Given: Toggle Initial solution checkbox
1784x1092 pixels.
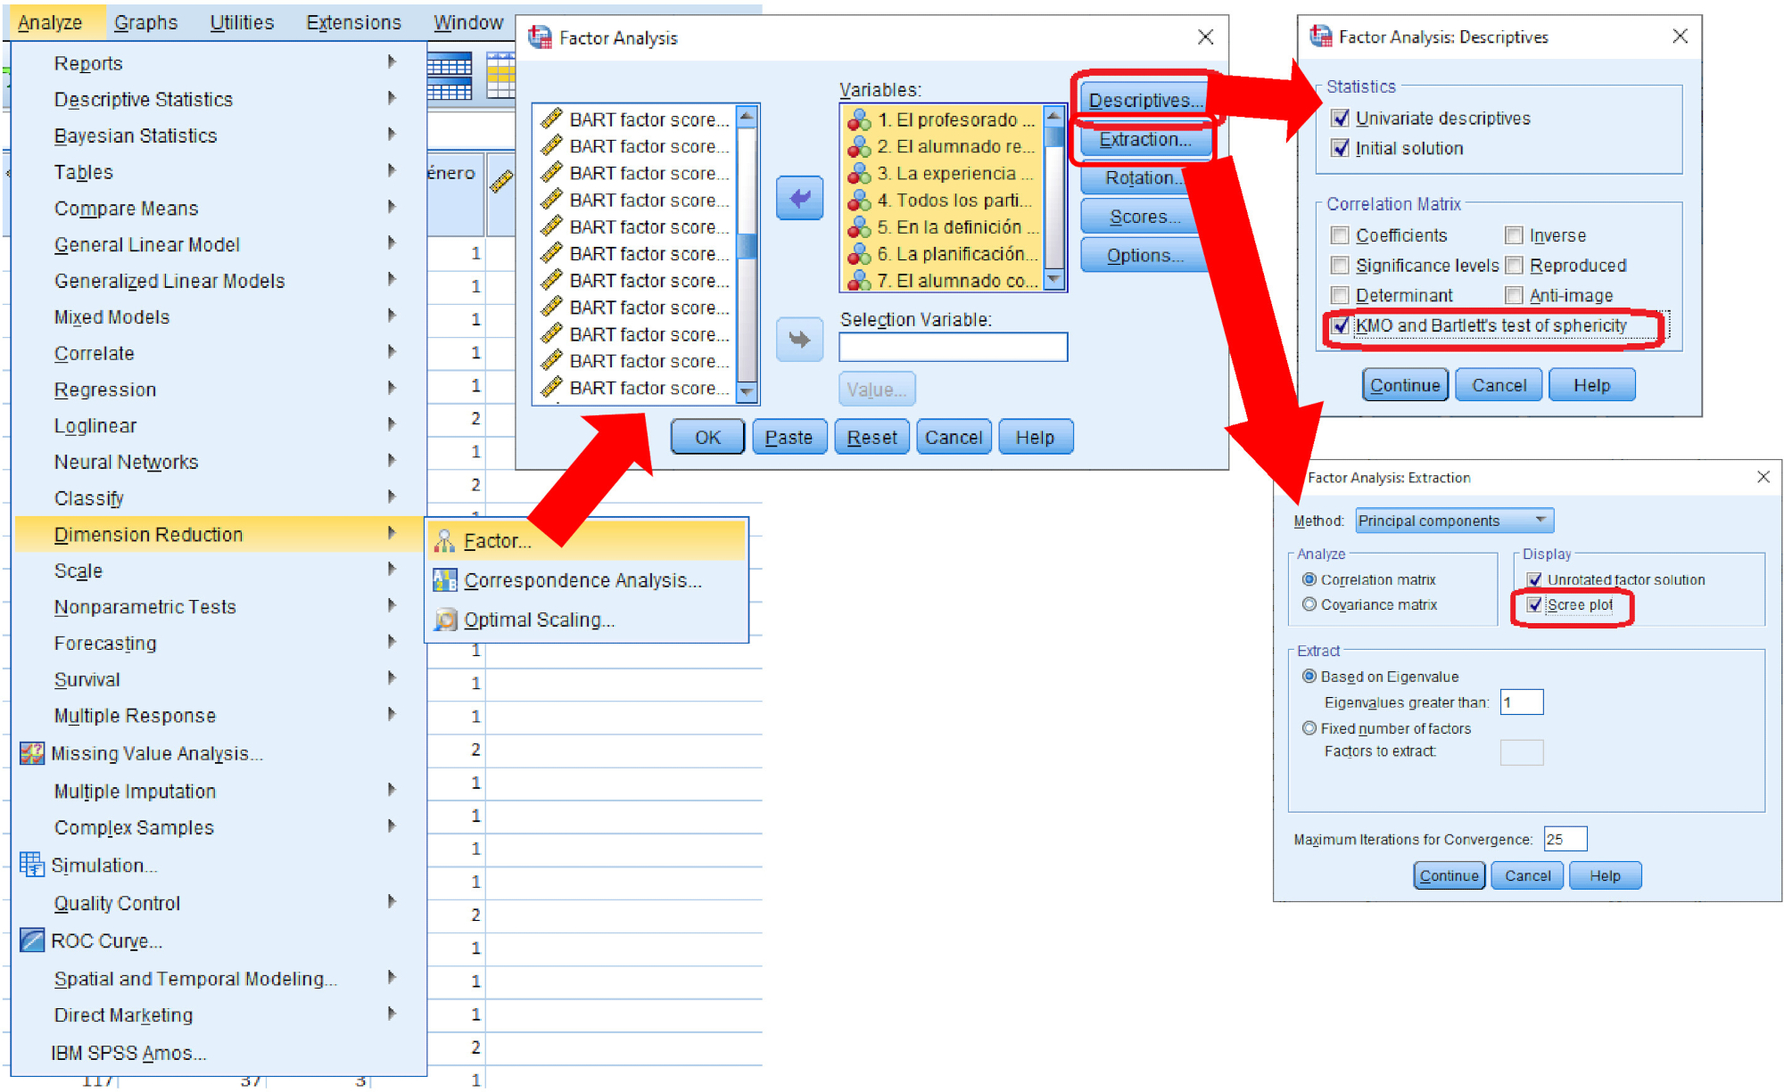Looking at the screenshot, I should click(x=1339, y=148).
